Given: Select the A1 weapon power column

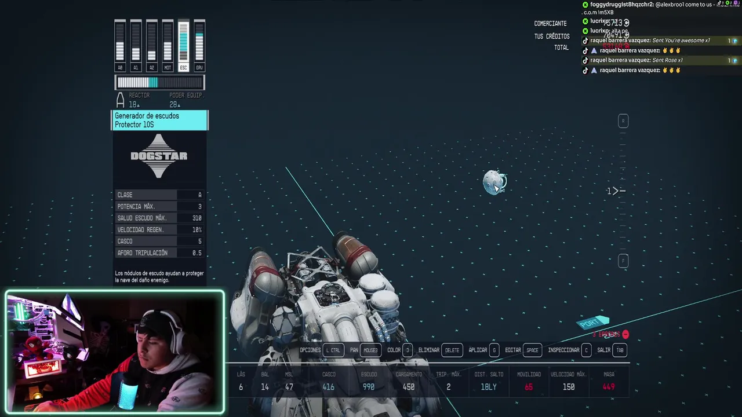Looking at the screenshot, I should [136, 45].
